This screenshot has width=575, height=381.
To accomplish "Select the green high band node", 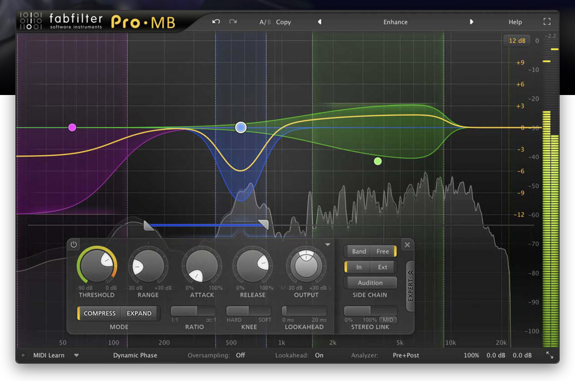I will [378, 161].
